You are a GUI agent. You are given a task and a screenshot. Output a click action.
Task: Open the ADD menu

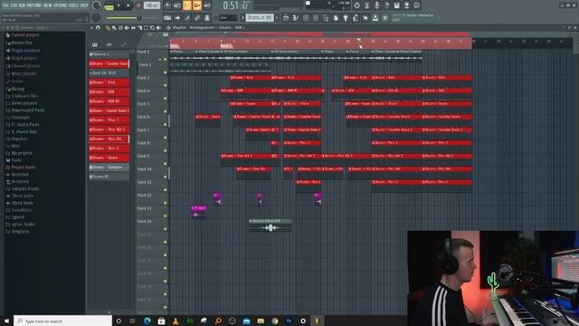[x=23, y=5]
